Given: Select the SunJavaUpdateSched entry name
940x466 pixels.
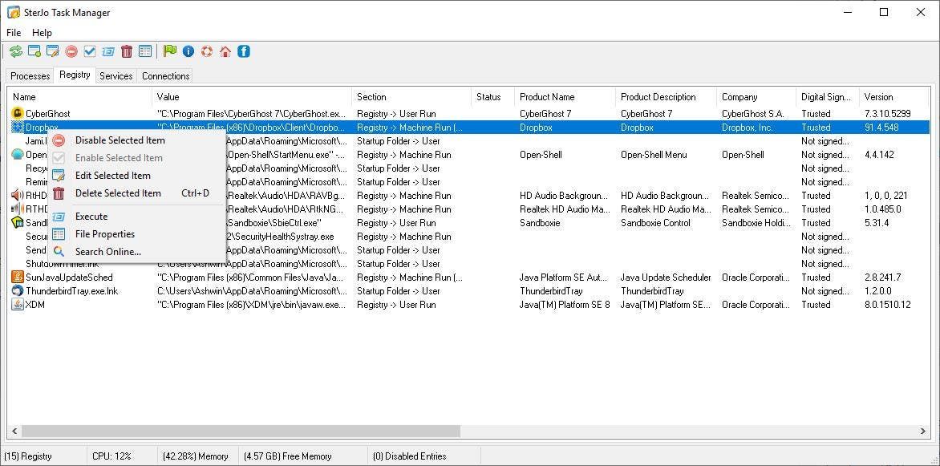Looking at the screenshot, I should [x=69, y=277].
